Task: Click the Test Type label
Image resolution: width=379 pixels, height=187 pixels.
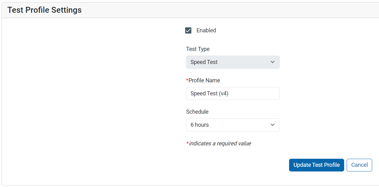Action: [x=198, y=49]
